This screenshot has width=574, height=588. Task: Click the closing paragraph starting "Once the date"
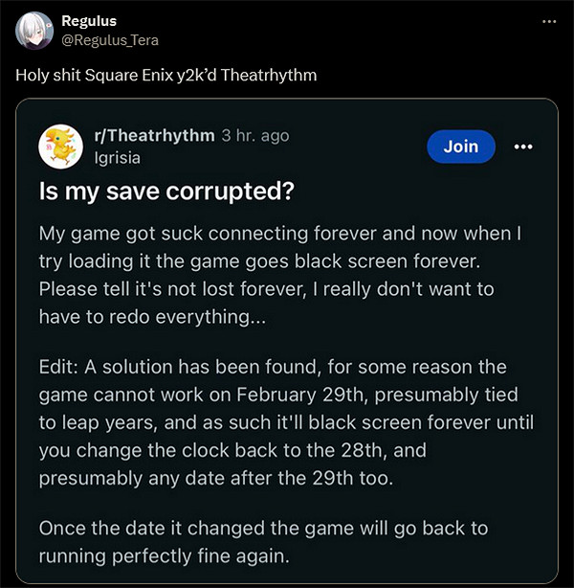[263, 541]
